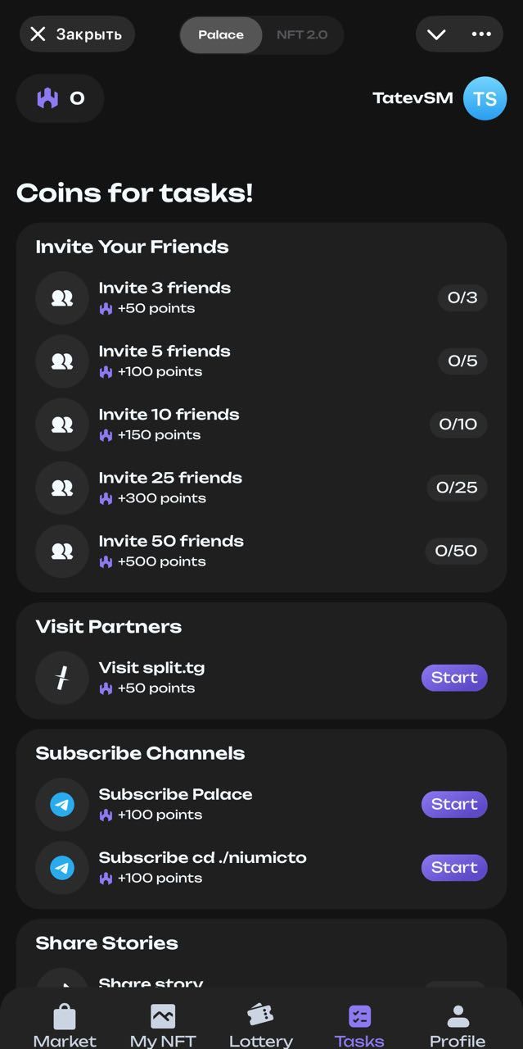The height and width of the screenshot is (1049, 523).
Task: Switch to the NFT 2.0 tab
Action: [301, 34]
